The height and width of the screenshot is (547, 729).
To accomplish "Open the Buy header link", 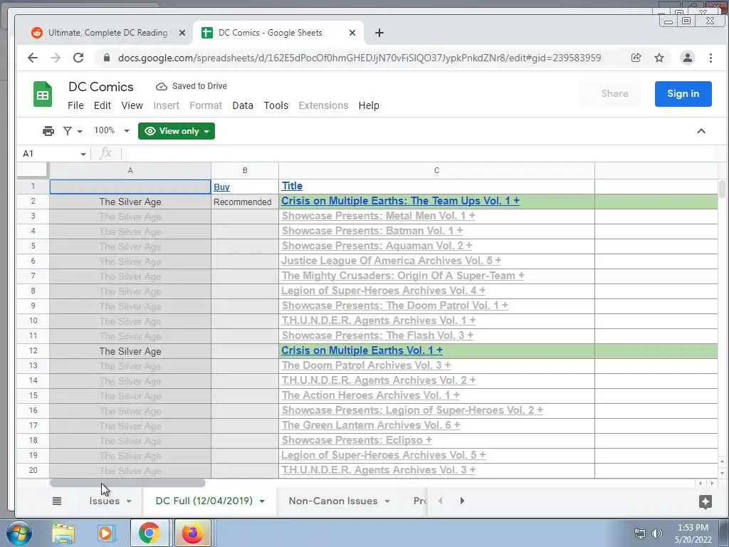I will click(222, 187).
